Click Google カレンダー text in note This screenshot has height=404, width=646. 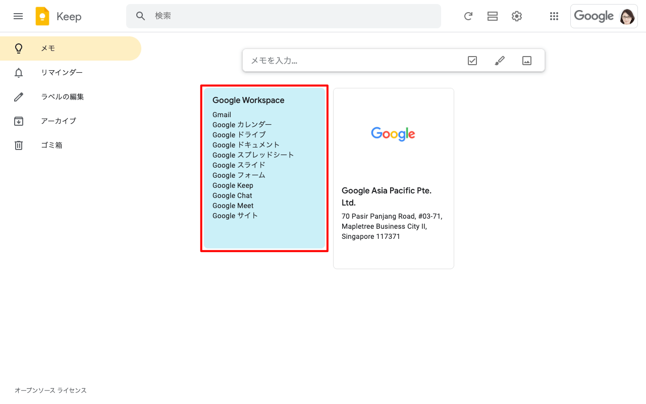[x=242, y=125]
